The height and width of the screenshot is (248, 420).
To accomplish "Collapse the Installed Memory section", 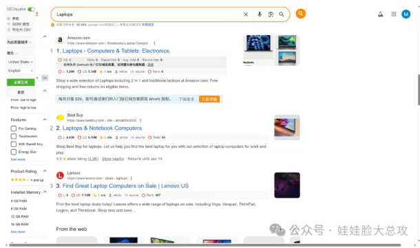I will pos(45,192).
